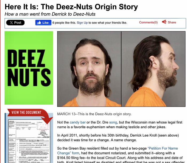Image resolution: width=187 pixels, height=163 pixels.
Task: Click the subtitle How a man went from Derrick
Action: [x=50, y=14]
